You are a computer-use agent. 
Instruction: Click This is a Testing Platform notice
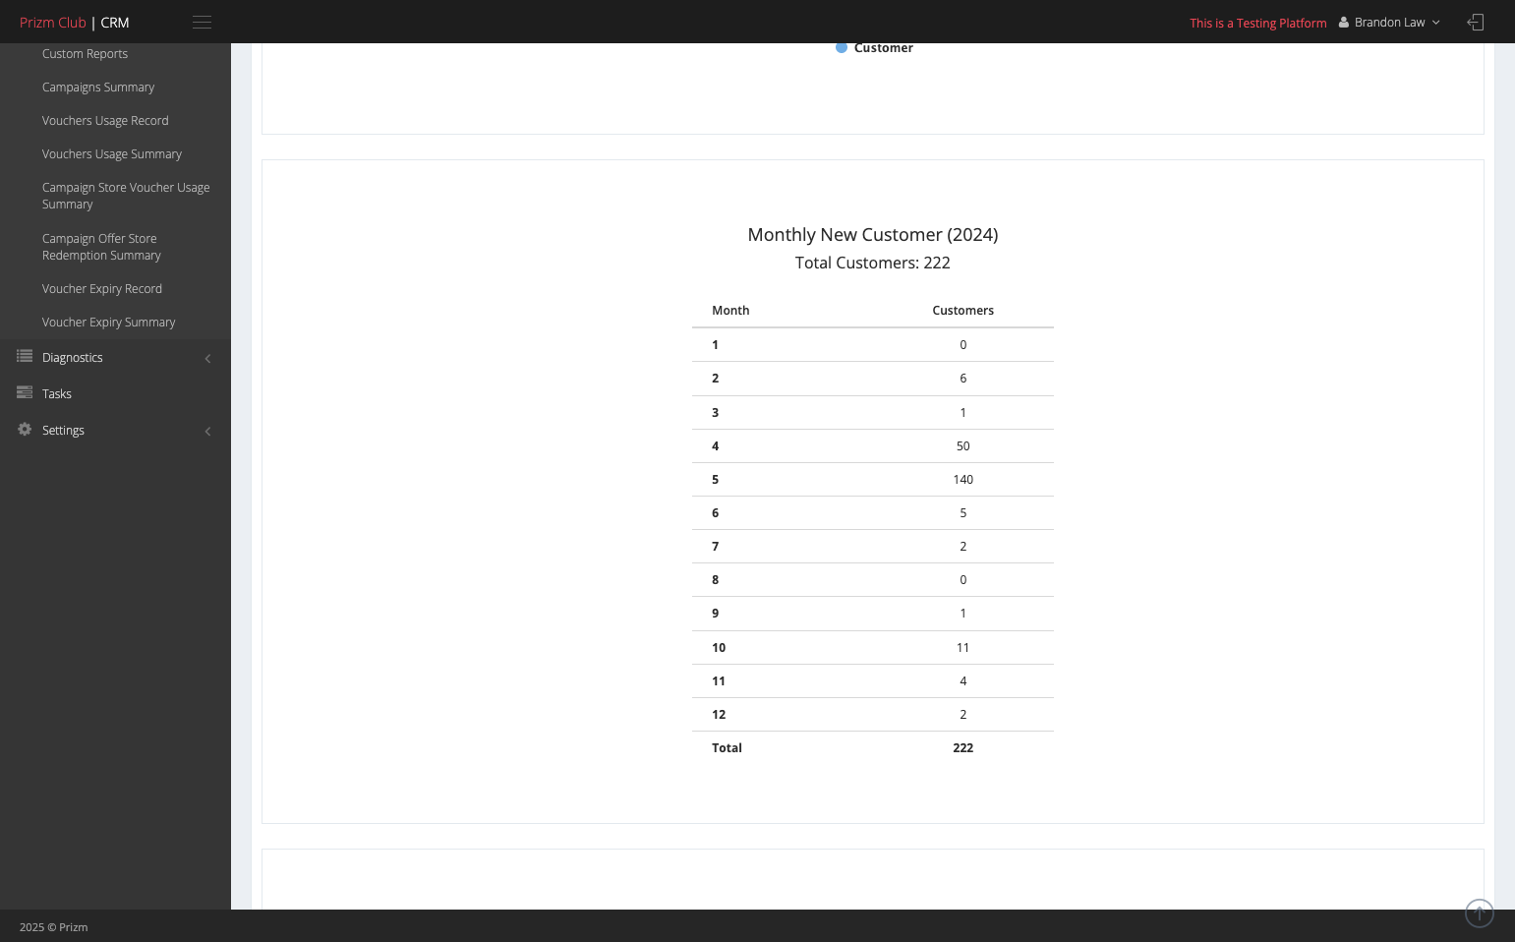[x=1258, y=24]
